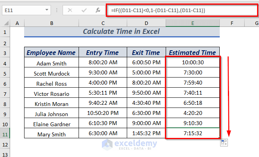Select estimated time cell 7:15:32
259x157 pixels.
(x=192, y=133)
